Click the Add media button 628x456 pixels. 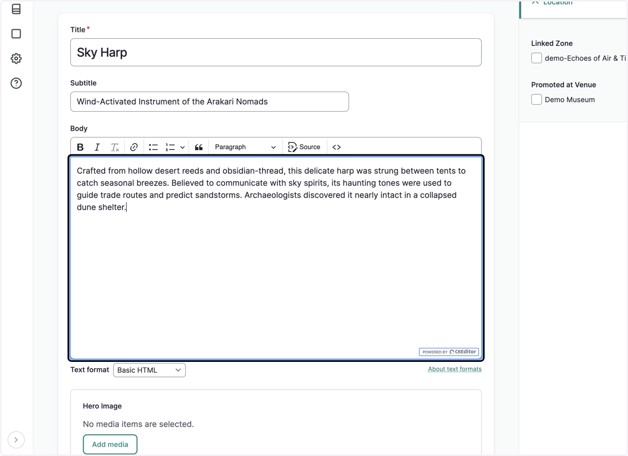click(110, 444)
